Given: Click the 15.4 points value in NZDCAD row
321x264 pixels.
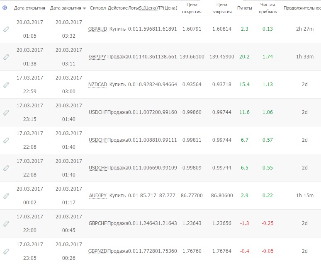Looking at the screenshot, I should click(x=244, y=84).
